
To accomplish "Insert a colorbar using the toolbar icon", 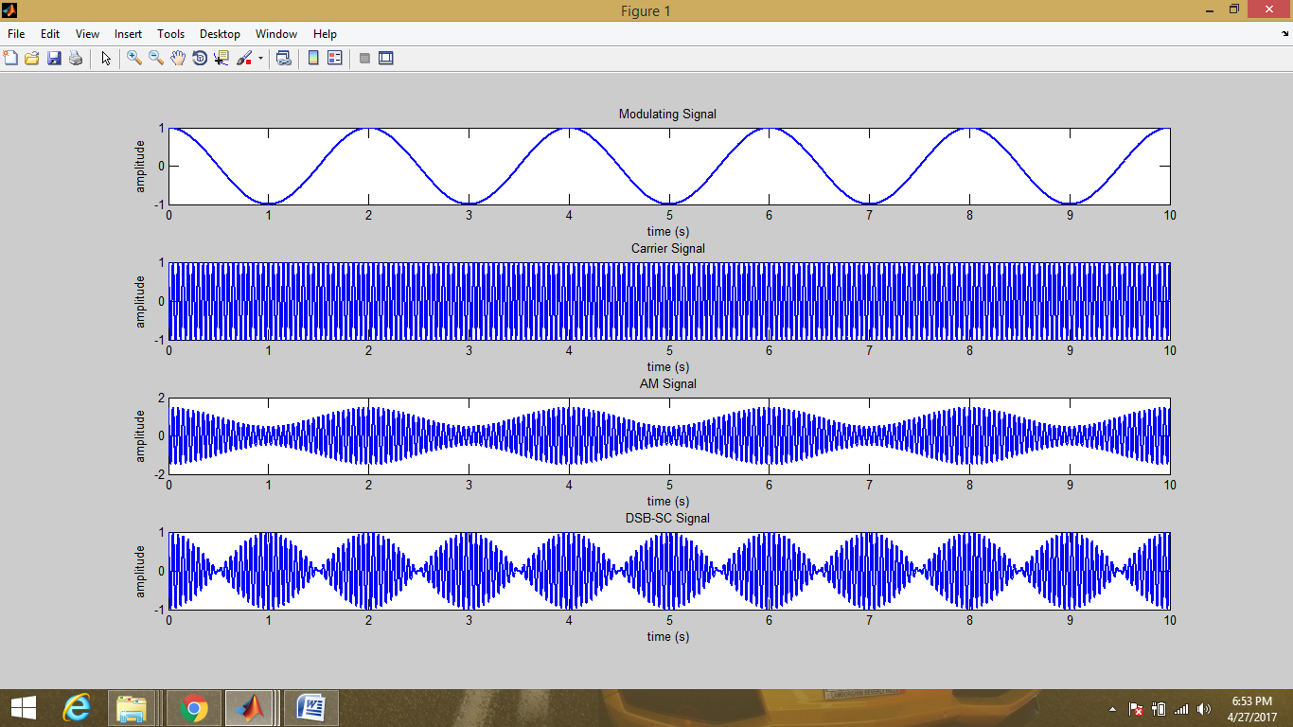I will pyautogui.click(x=313, y=58).
